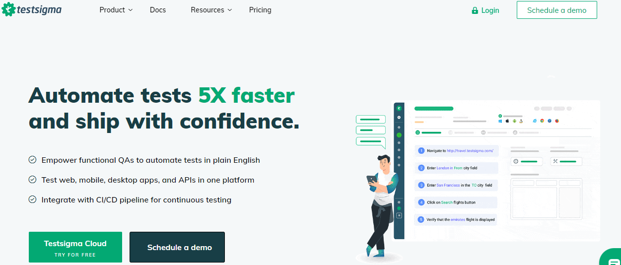The height and width of the screenshot is (265, 621).
Task: Expand the Resources dropdown chevron
Action: (230, 10)
